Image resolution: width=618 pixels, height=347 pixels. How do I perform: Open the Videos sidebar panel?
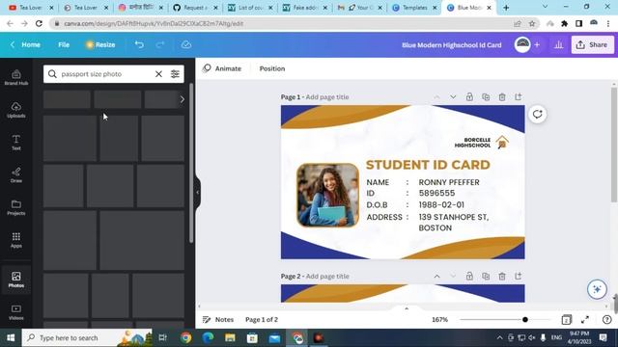point(16,312)
